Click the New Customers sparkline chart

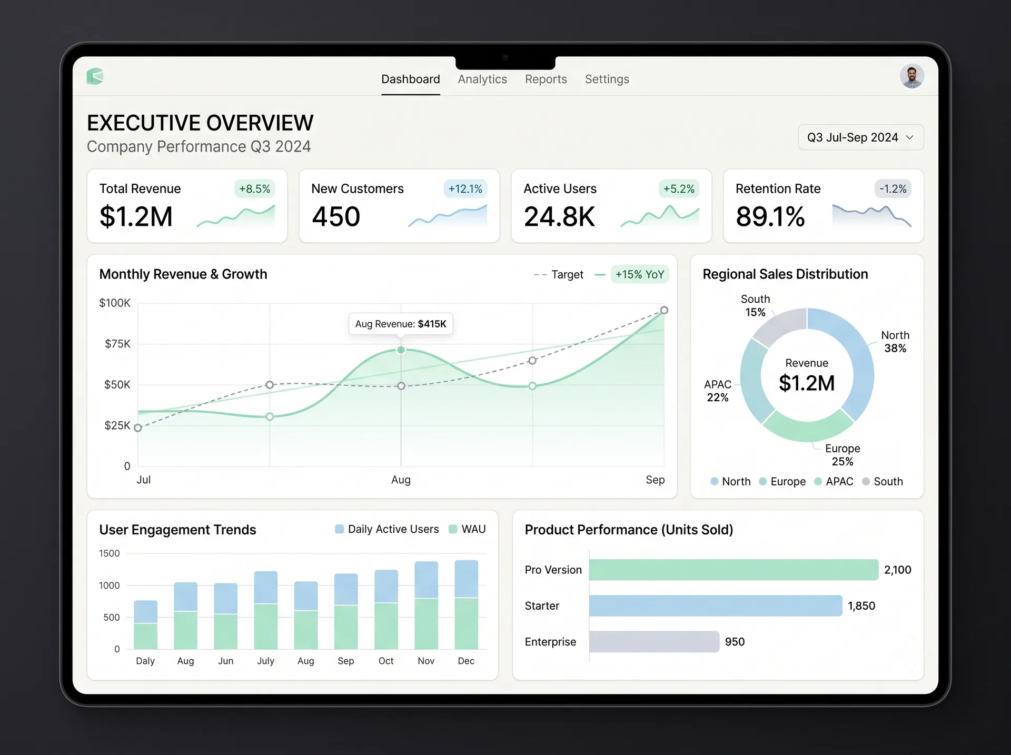coord(448,216)
